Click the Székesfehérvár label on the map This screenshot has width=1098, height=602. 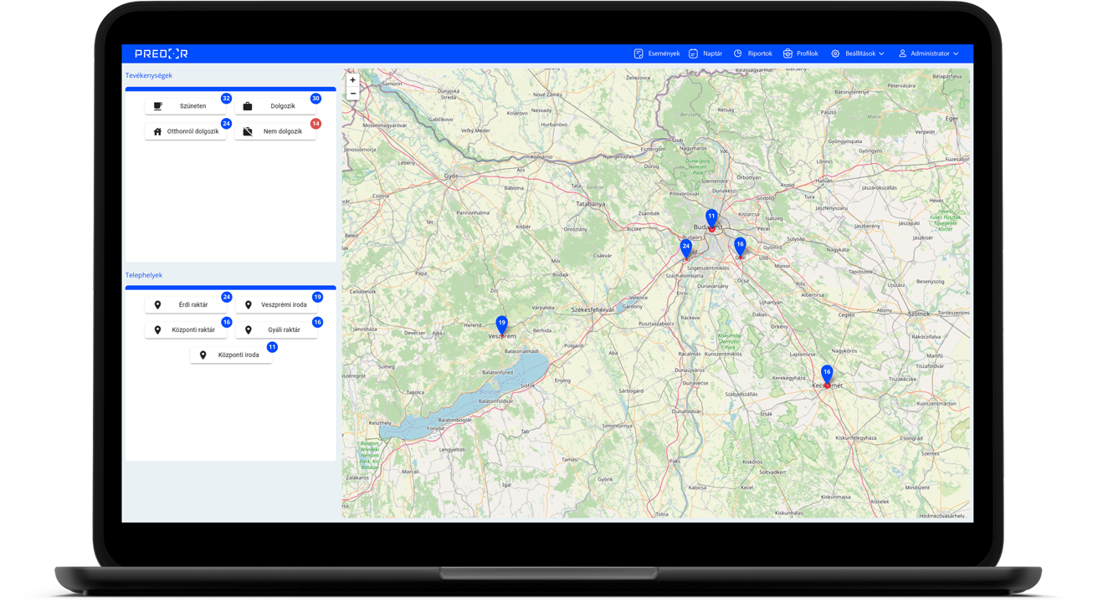click(x=593, y=309)
